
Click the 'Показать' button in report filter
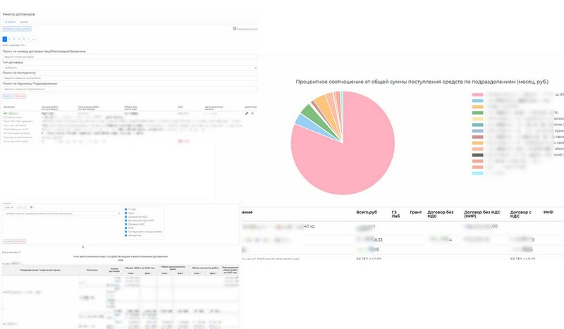[8, 241]
